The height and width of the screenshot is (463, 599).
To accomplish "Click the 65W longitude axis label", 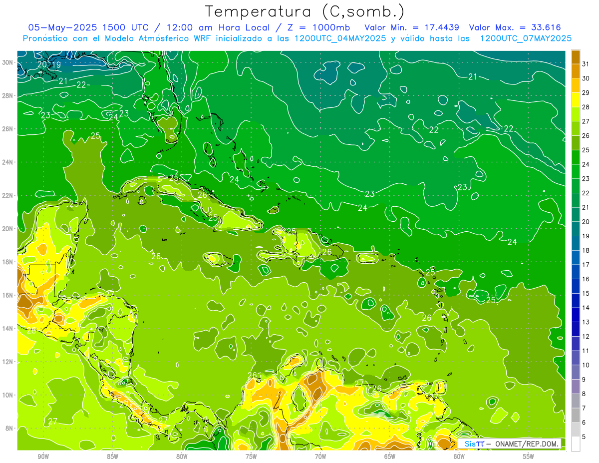I will tap(390, 457).
